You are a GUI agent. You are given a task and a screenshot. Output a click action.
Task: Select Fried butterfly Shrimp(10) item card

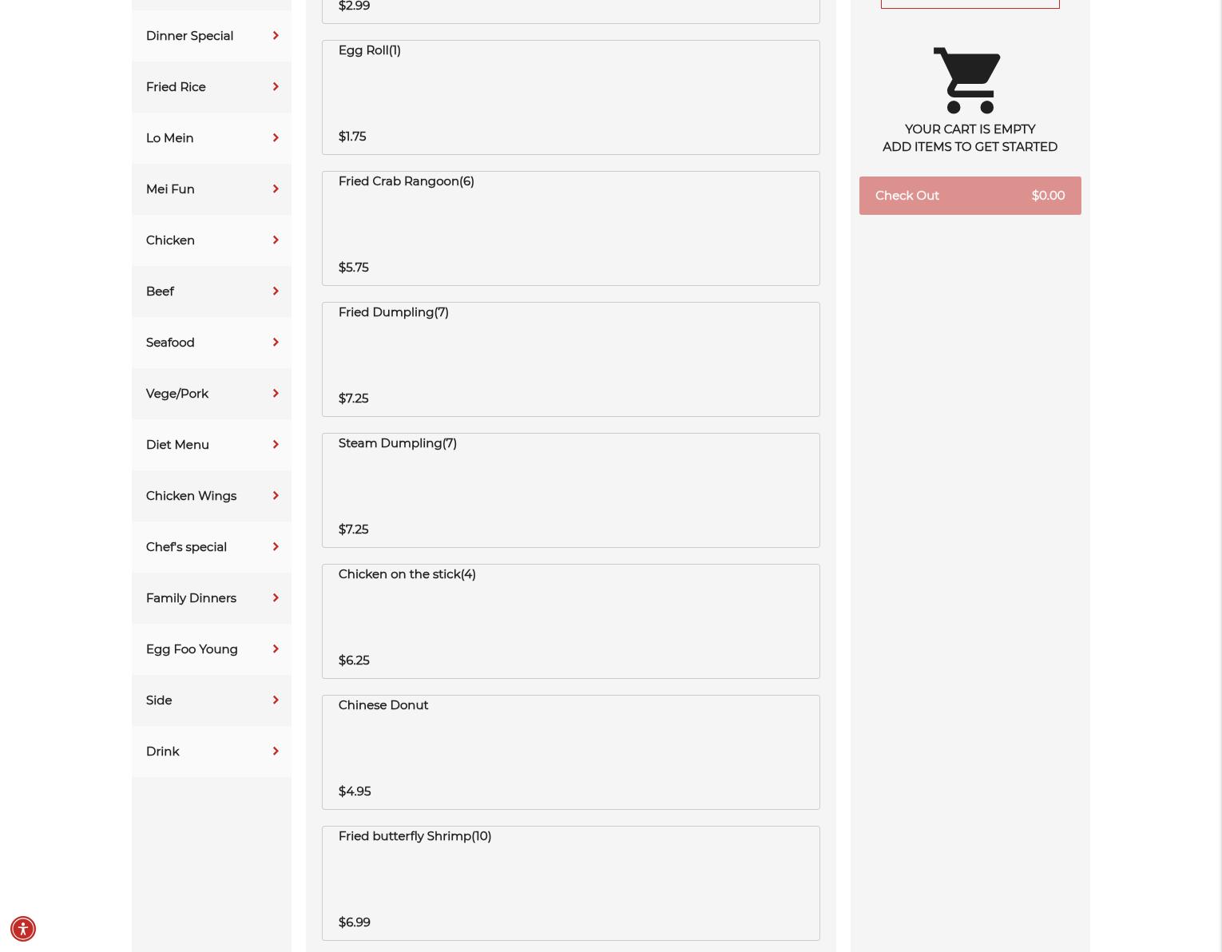click(x=571, y=883)
